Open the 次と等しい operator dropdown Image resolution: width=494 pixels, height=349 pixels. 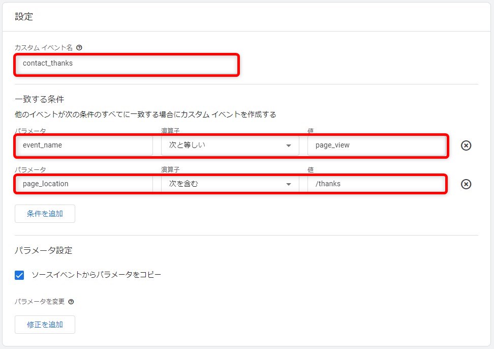[x=230, y=146]
